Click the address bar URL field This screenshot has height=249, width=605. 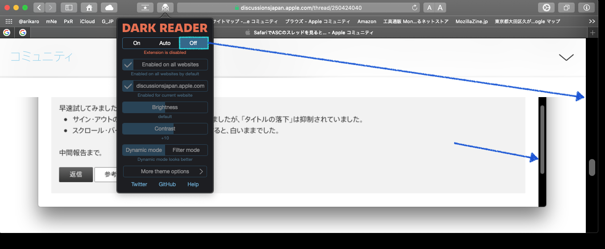point(299,8)
